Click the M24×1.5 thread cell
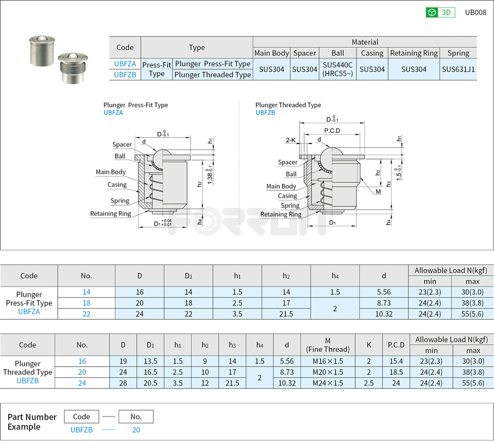Screen dimensions: 494x443 click(328, 383)
